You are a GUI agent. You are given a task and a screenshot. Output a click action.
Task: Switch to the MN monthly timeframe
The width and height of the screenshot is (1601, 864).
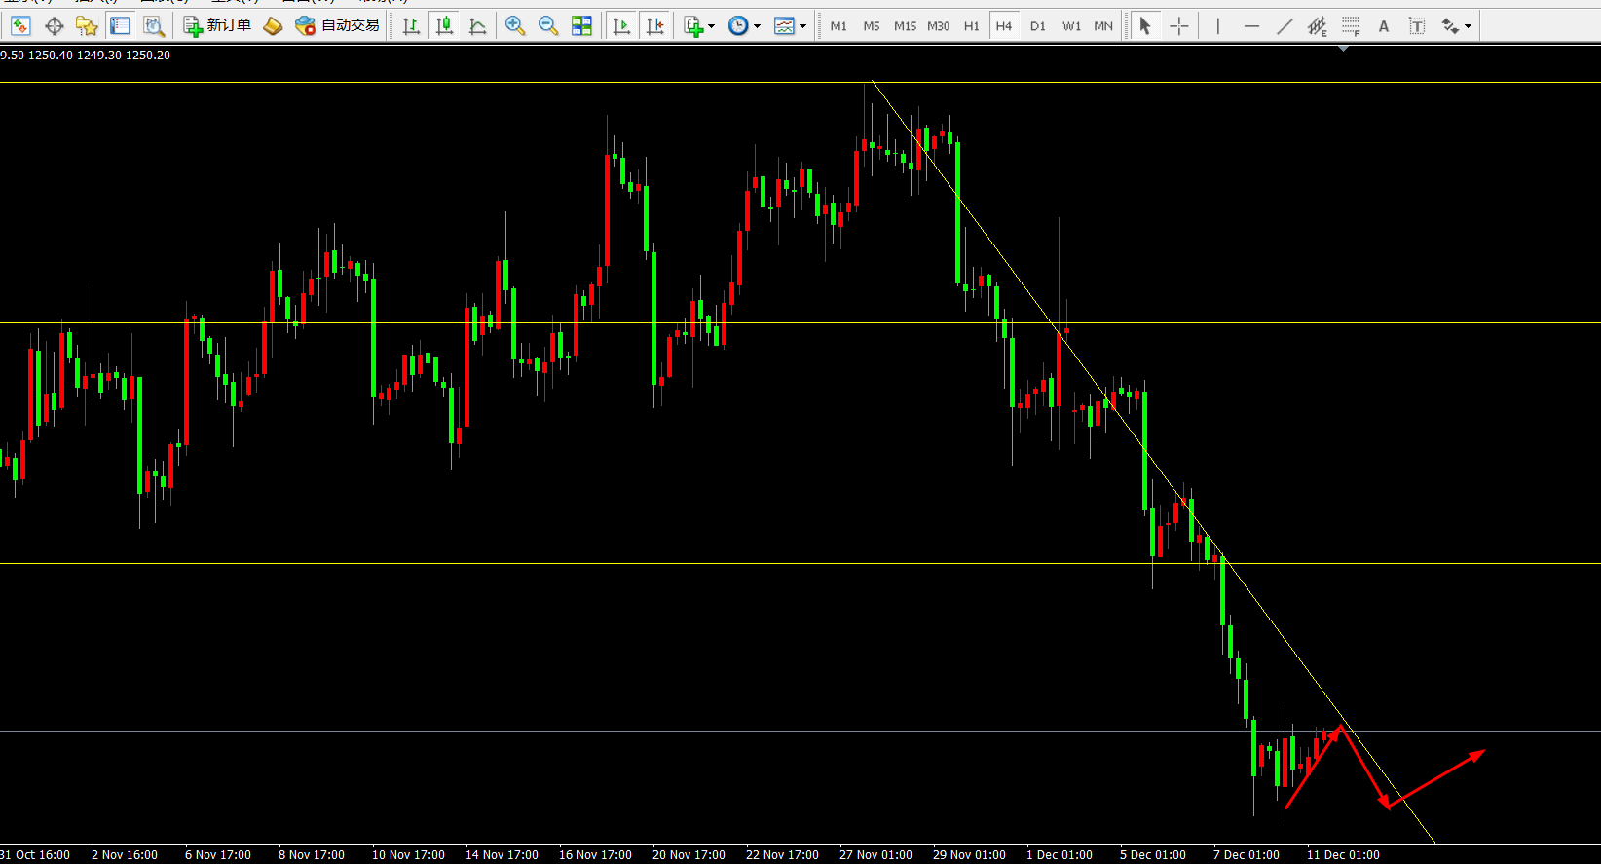click(1103, 26)
